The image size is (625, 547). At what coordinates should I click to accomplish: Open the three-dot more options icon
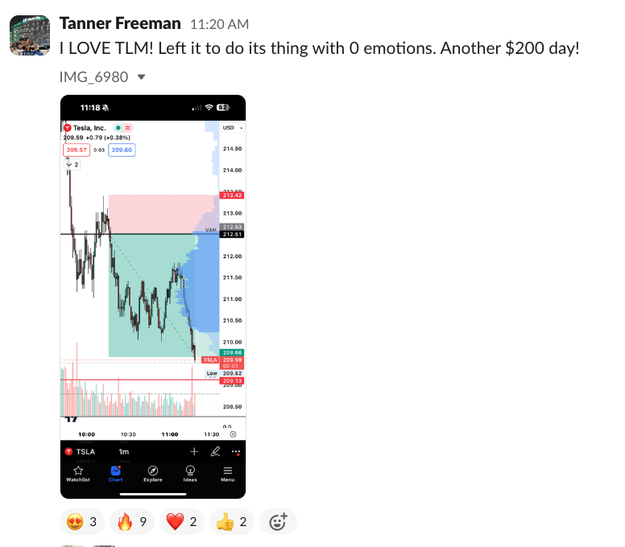tap(235, 451)
